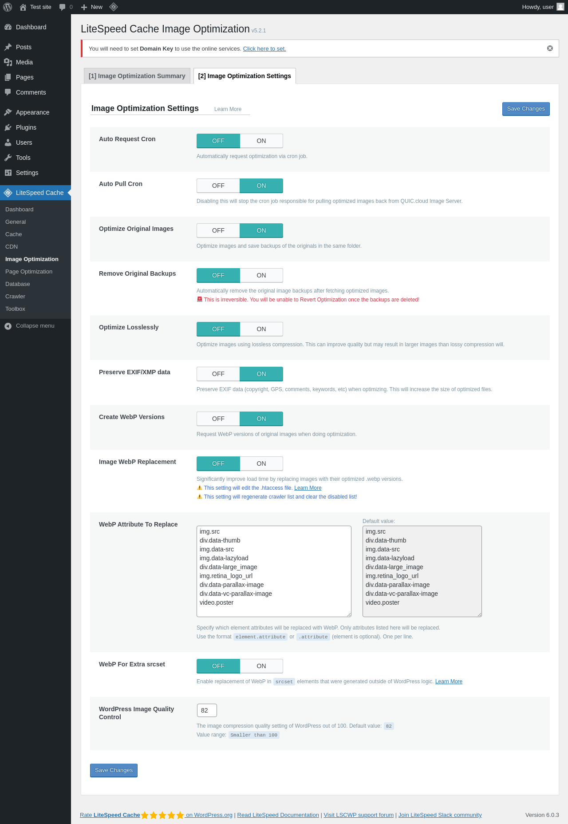Click the Appearance brush icon
568x824 pixels.
click(x=8, y=112)
